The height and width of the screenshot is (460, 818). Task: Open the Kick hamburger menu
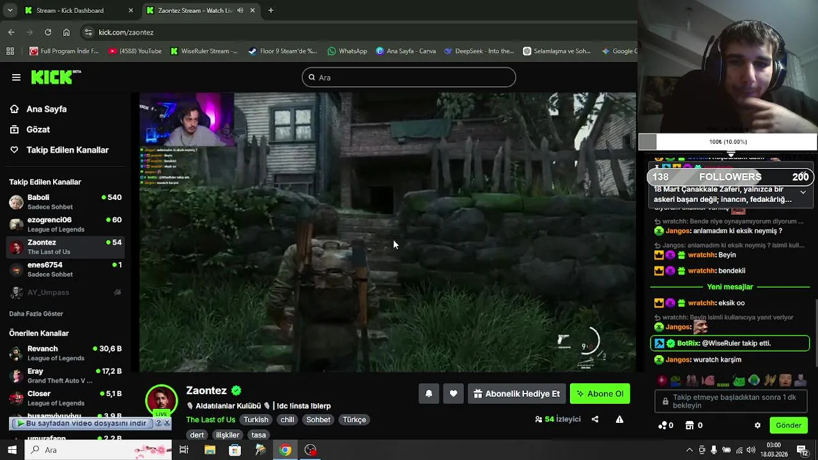pos(16,77)
